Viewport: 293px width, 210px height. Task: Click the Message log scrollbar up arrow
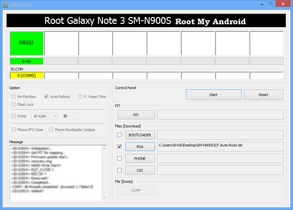[104, 148]
